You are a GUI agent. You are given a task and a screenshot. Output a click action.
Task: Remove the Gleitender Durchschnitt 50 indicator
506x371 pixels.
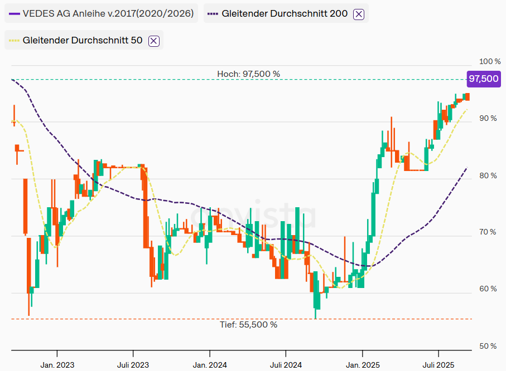[154, 41]
